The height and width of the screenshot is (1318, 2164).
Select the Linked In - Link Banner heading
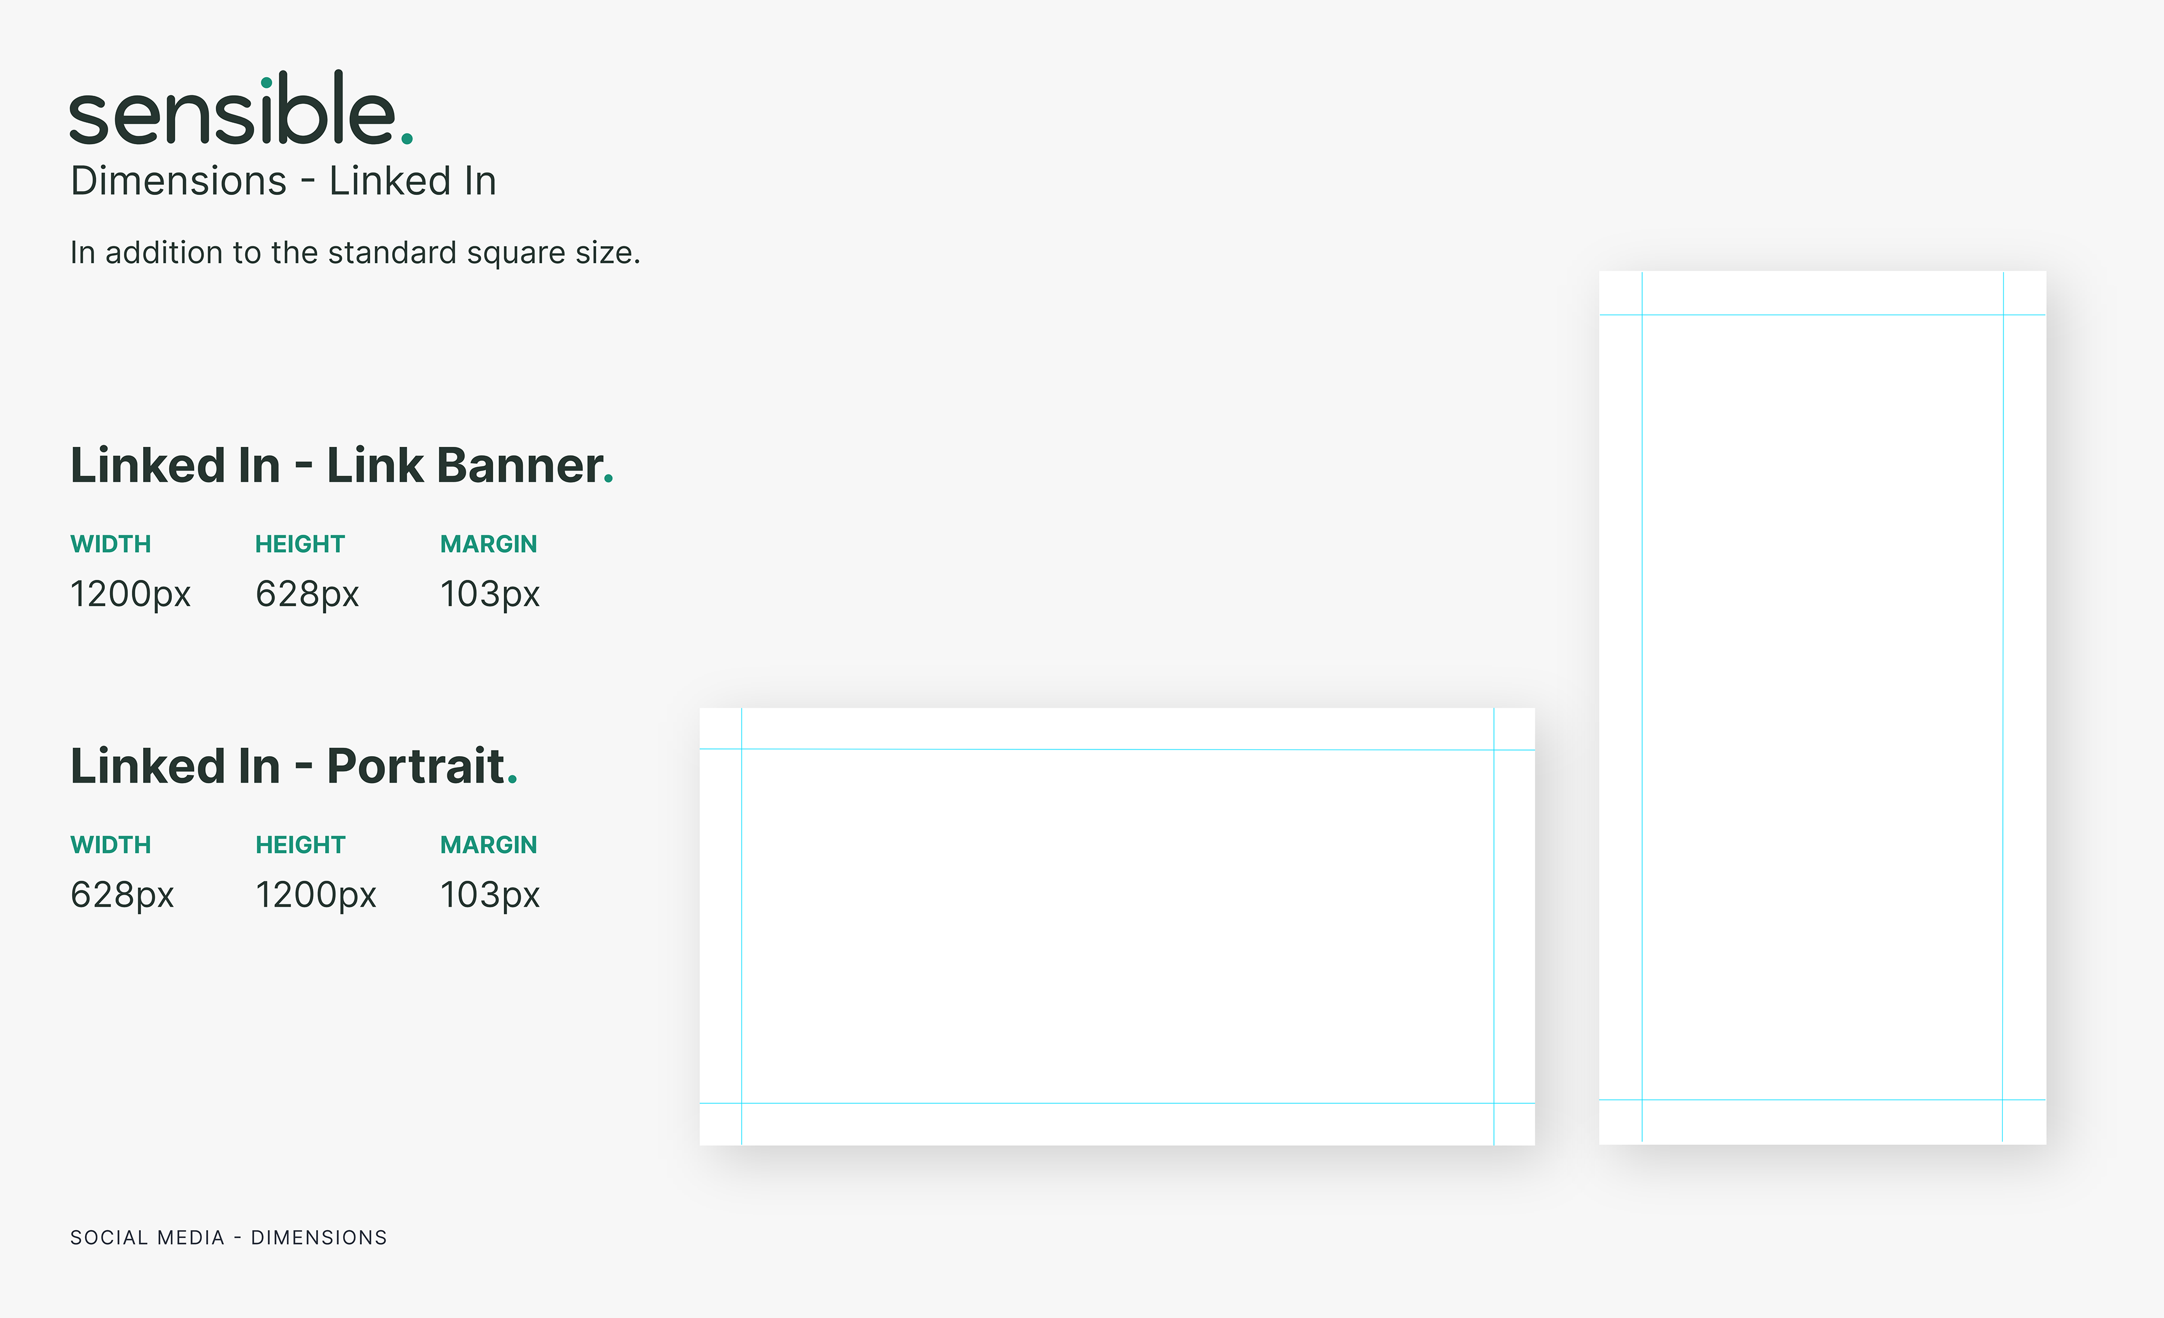click(341, 465)
